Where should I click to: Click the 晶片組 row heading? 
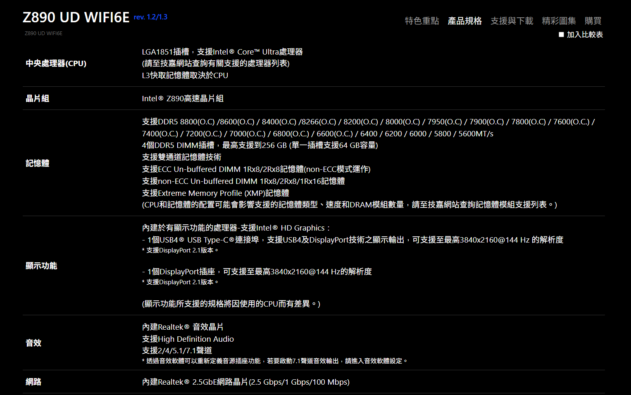(x=38, y=98)
